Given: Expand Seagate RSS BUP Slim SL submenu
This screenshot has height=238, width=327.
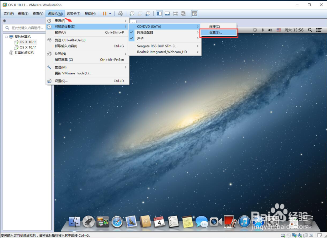Looking at the screenshot, I should [164, 46].
